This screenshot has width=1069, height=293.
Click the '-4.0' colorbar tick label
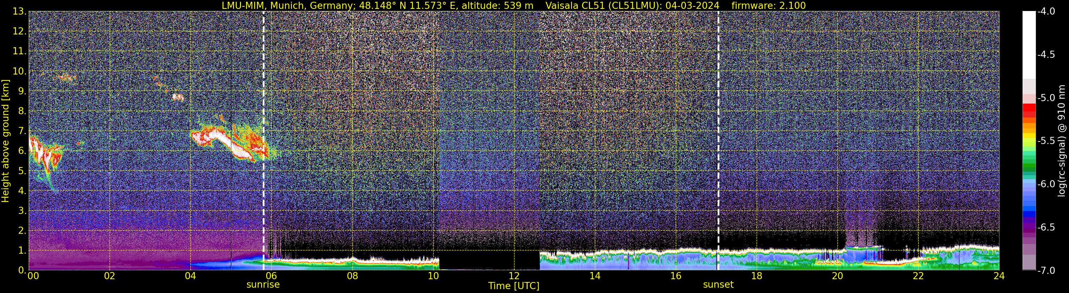[1046, 12]
